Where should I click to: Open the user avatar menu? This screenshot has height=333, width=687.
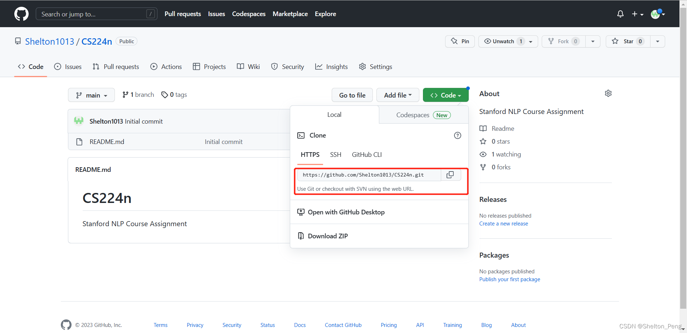(658, 14)
